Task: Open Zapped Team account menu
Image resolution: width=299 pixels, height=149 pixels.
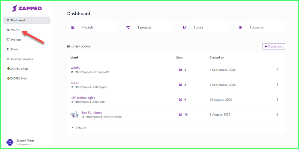Action: coord(26,142)
